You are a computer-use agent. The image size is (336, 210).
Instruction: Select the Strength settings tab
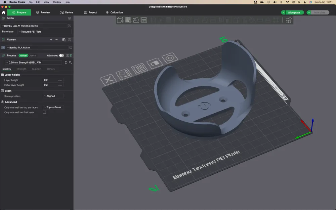pos(22,69)
